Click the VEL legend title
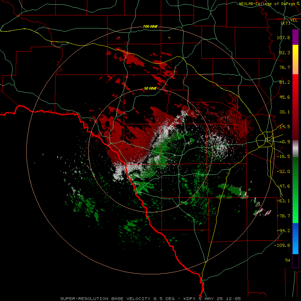This screenshot has height=301, width=301. pyautogui.click(x=294, y=20)
